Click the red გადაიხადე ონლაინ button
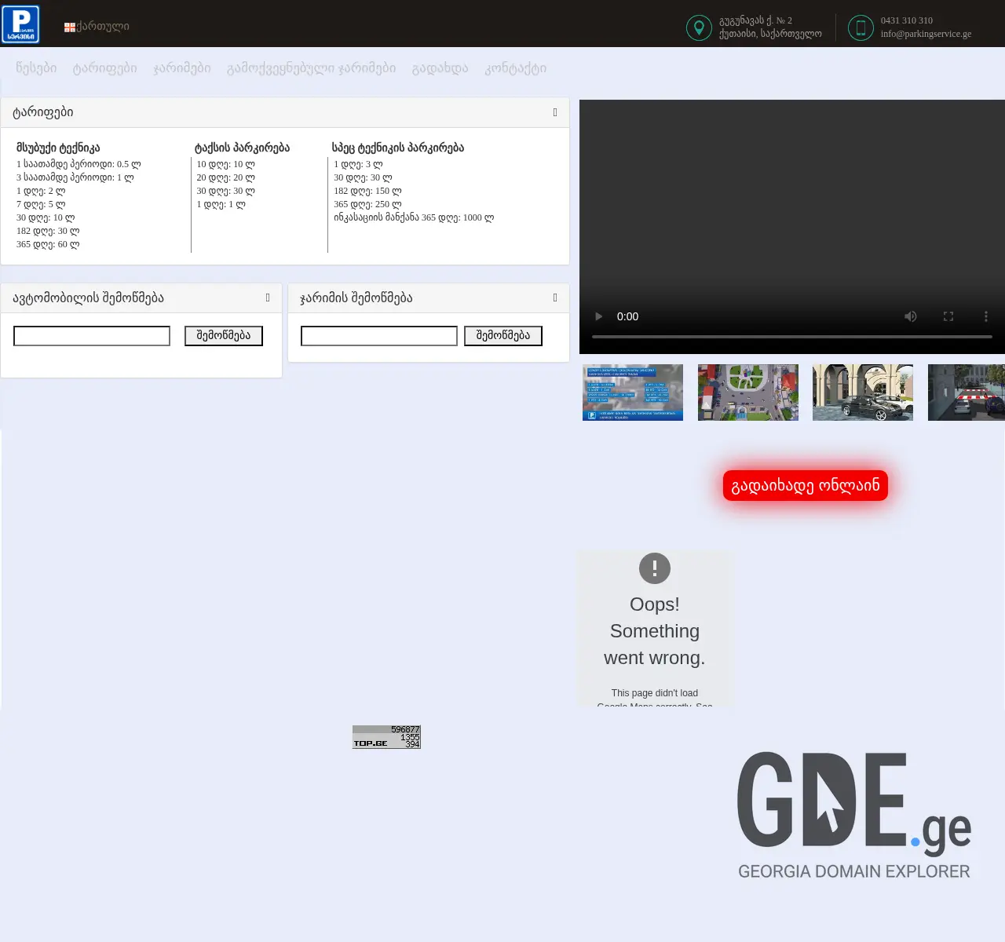1005x942 pixels. tap(805, 485)
